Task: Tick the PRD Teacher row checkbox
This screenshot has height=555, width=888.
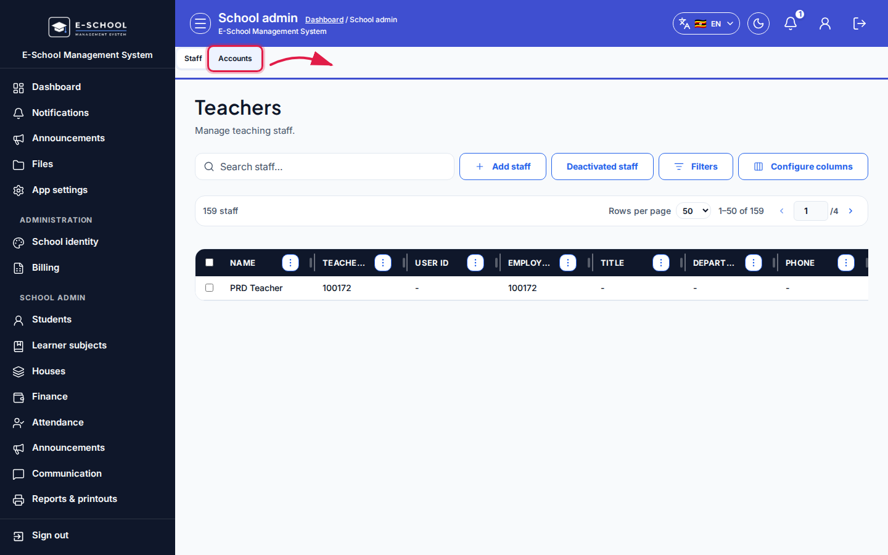Action: coord(210,288)
